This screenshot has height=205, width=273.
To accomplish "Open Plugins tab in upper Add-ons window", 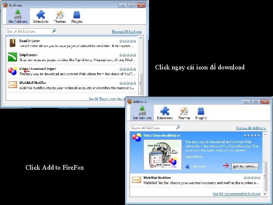I will (77, 16).
